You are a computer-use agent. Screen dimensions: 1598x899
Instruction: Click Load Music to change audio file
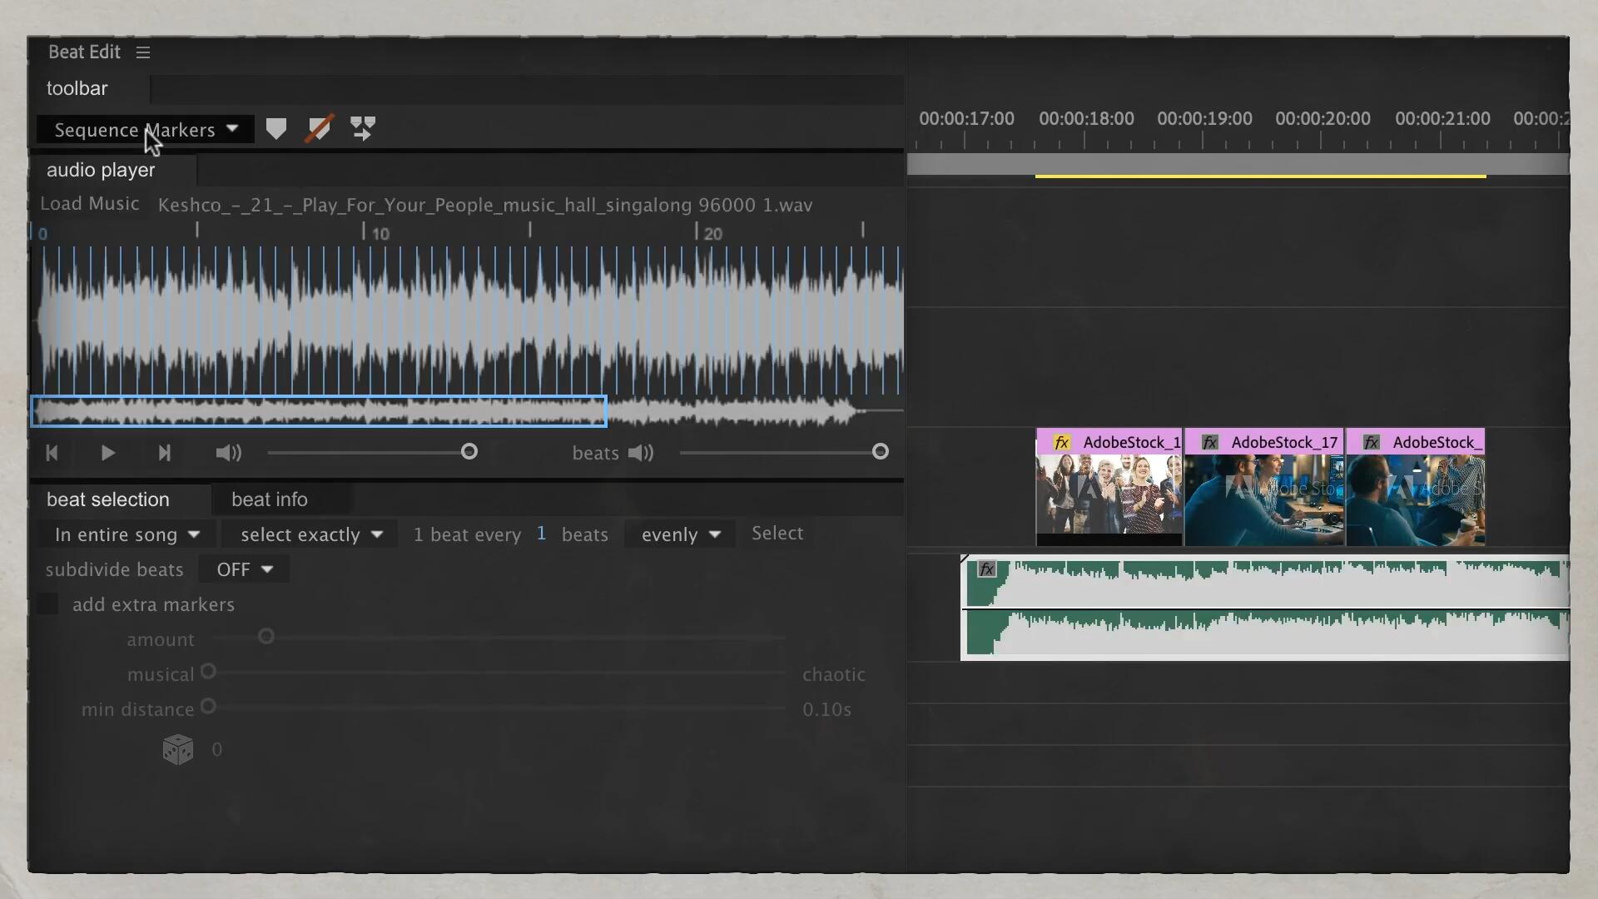pyautogui.click(x=87, y=202)
